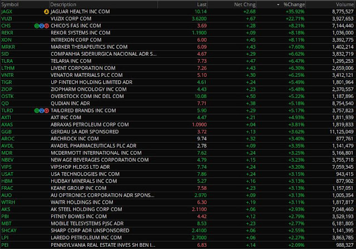Click the +2.68 net change value
The width and height of the screenshot is (356, 249).
pyautogui.click(x=249, y=12)
